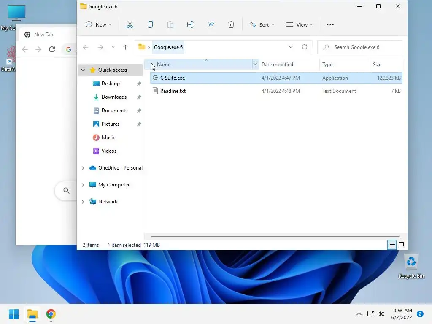432x324 pixels.
Task: Click the G Suite.exe Google icon
Action: (155, 78)
